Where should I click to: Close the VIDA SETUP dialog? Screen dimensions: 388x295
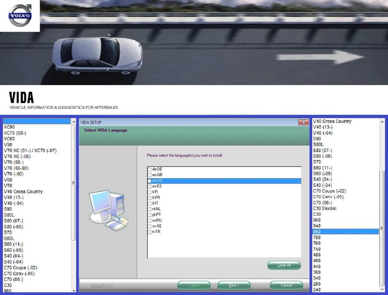coord(304,122)
